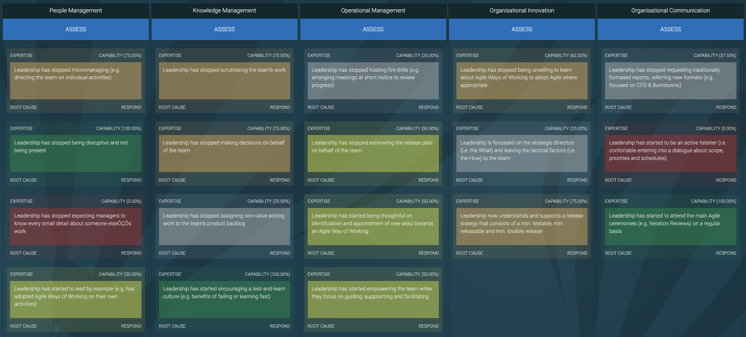Viewport: 746px width, 337px height.
Task: Click ASSESS under People Management
Action: (x=75, y=29)
